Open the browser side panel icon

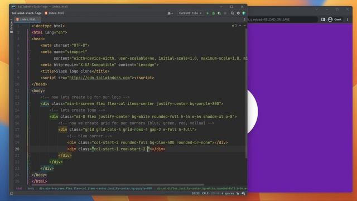pos(323,20)
